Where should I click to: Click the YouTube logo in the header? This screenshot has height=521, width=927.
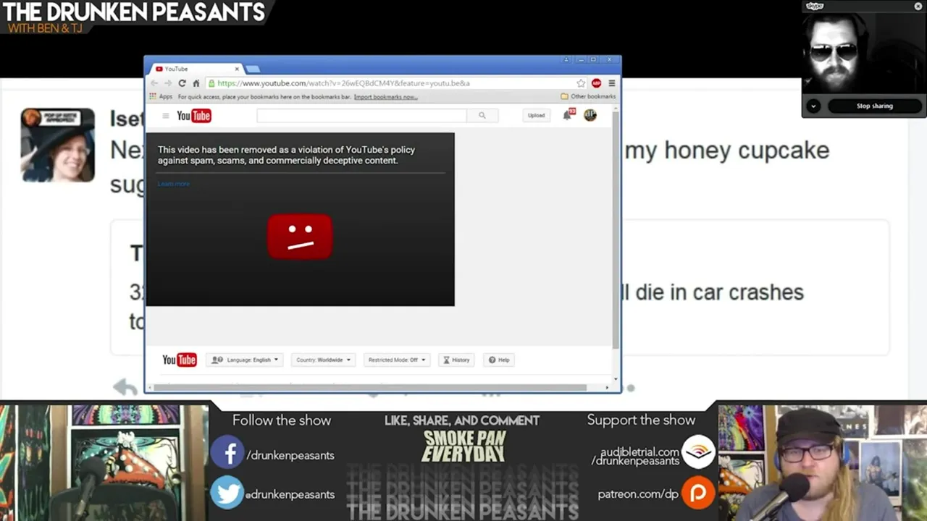[193, 116]
